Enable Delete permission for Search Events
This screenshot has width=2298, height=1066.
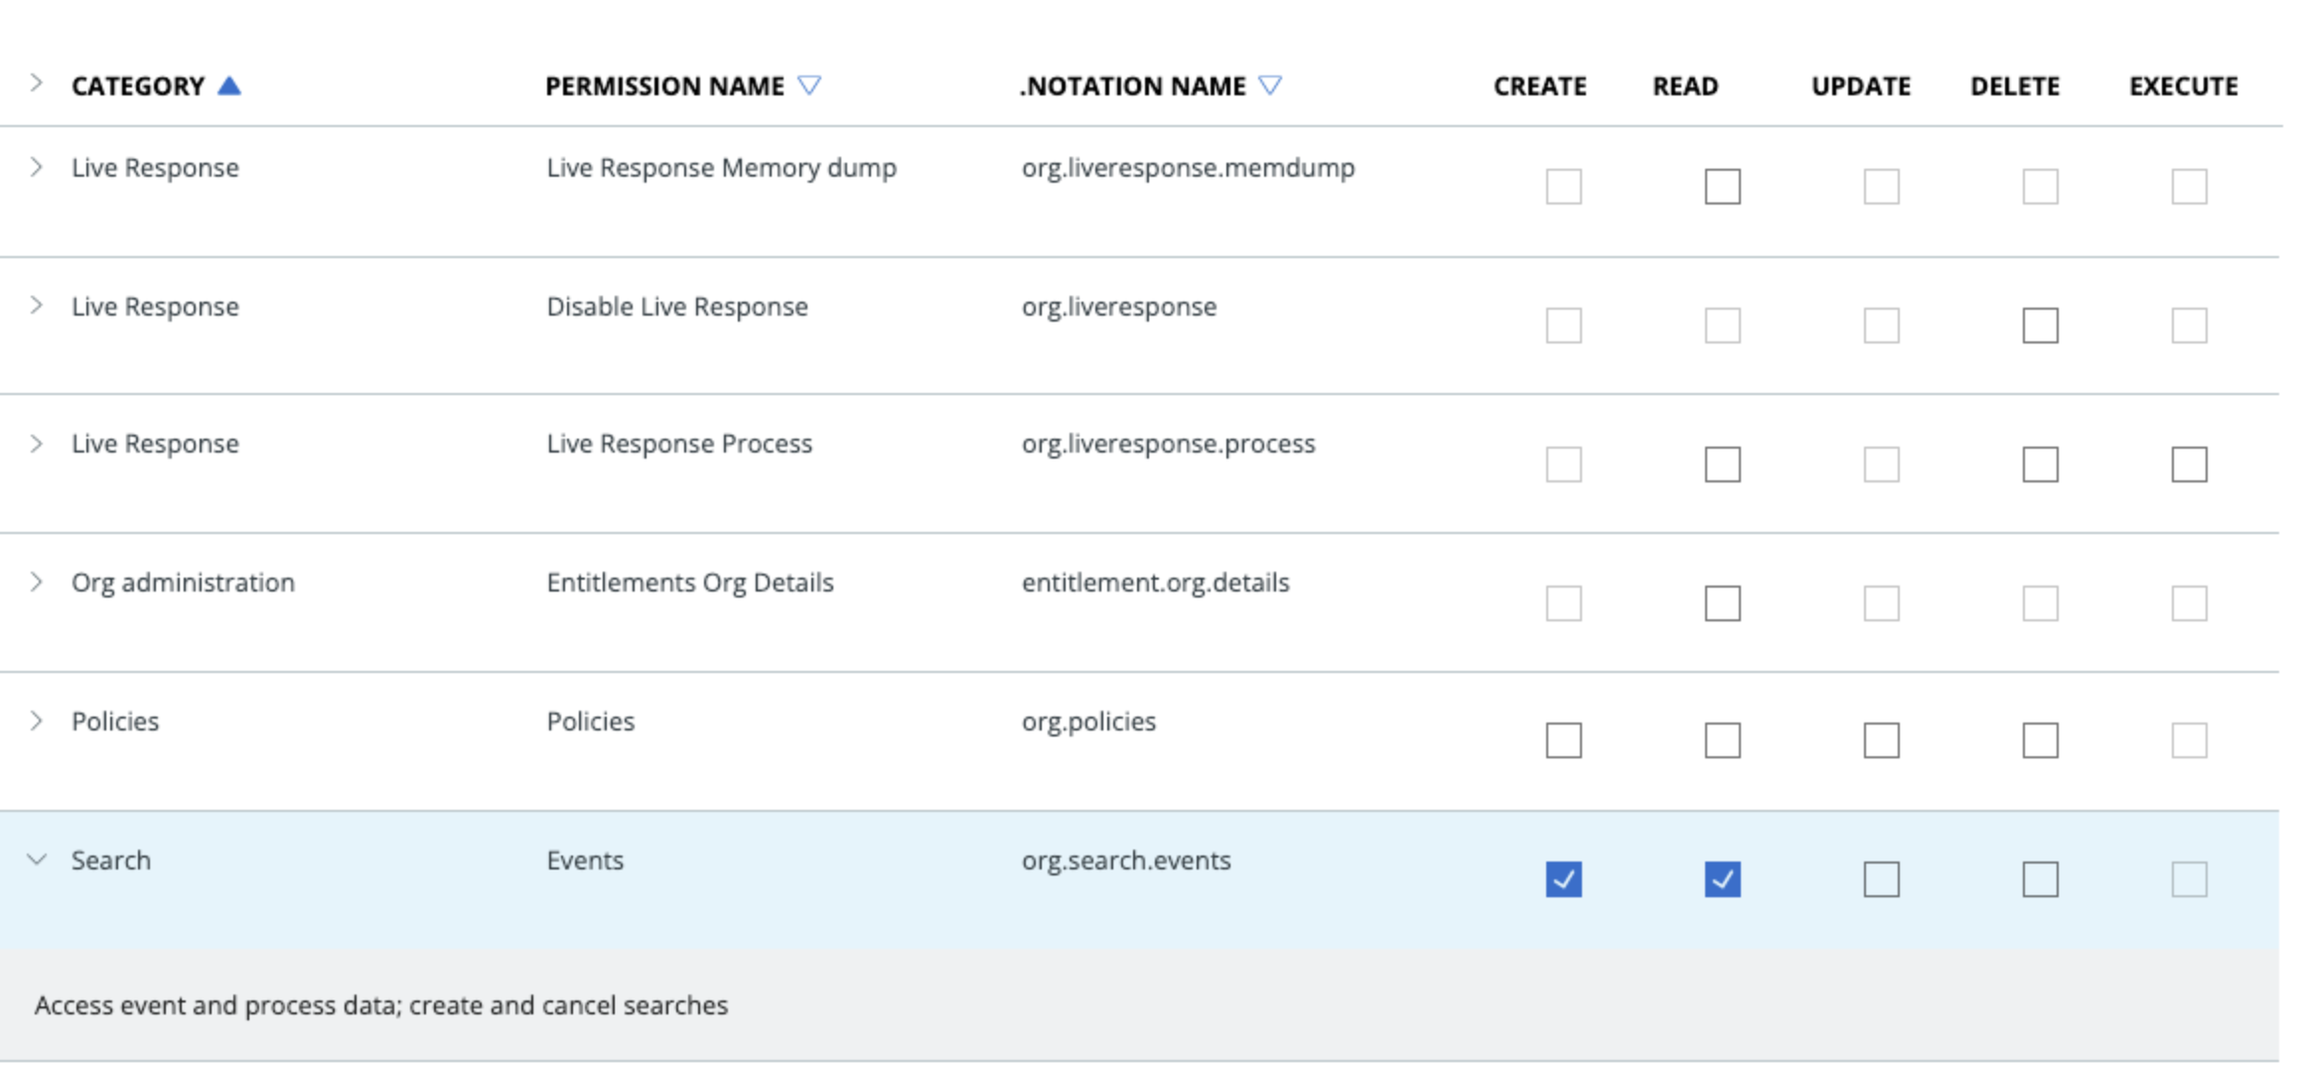[x=2040, y=879]
